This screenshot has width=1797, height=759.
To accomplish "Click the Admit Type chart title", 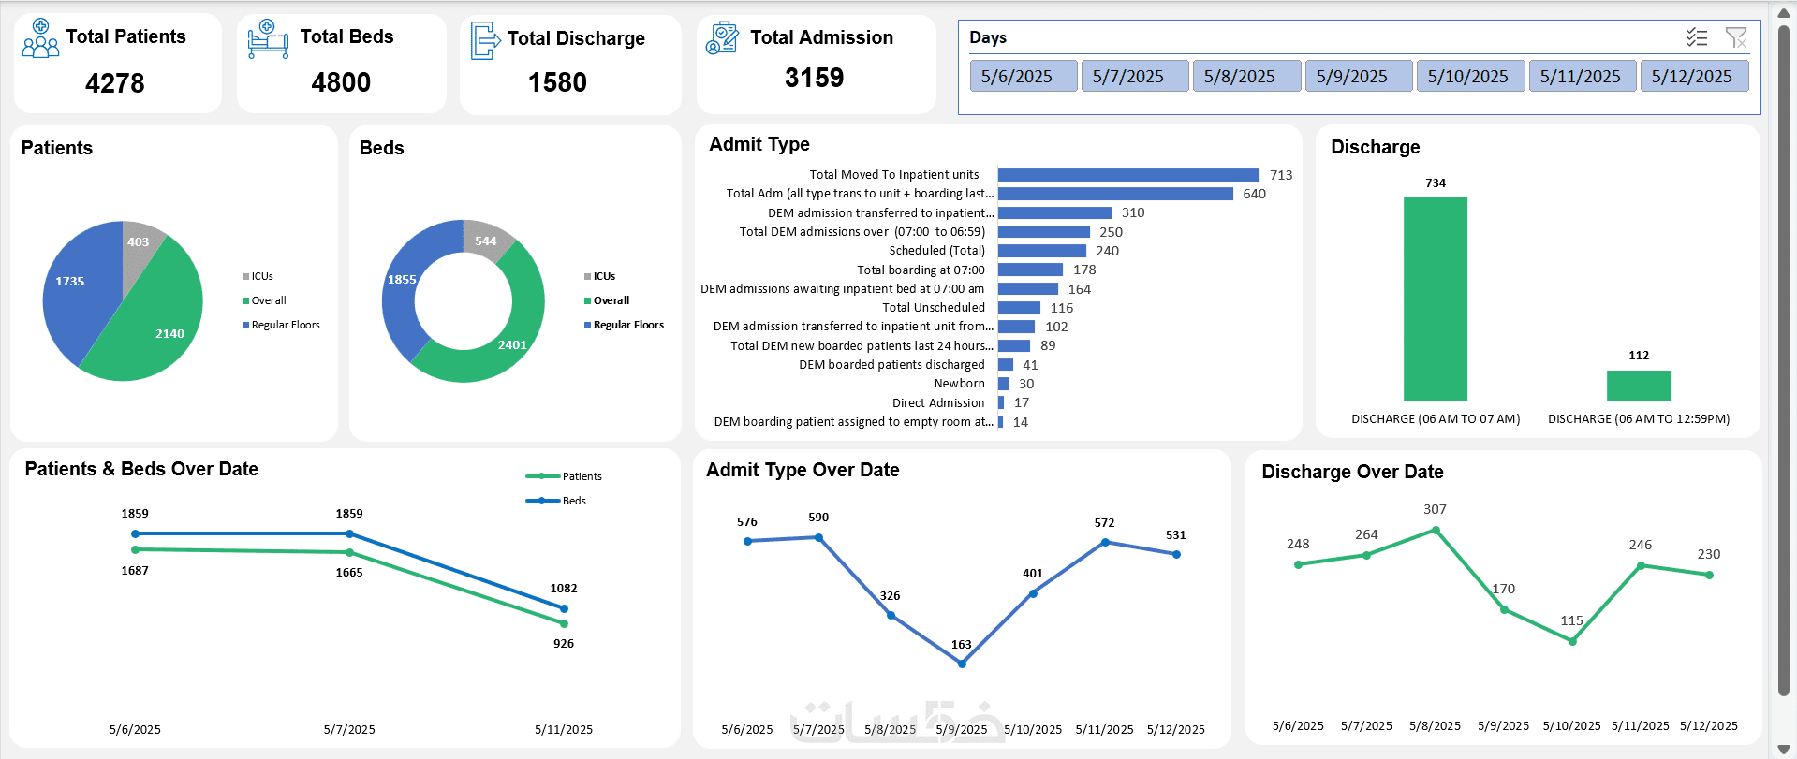I will pos(759,144).
